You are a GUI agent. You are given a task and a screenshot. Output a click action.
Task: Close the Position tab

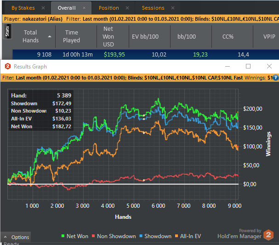(x=127, y=8)
